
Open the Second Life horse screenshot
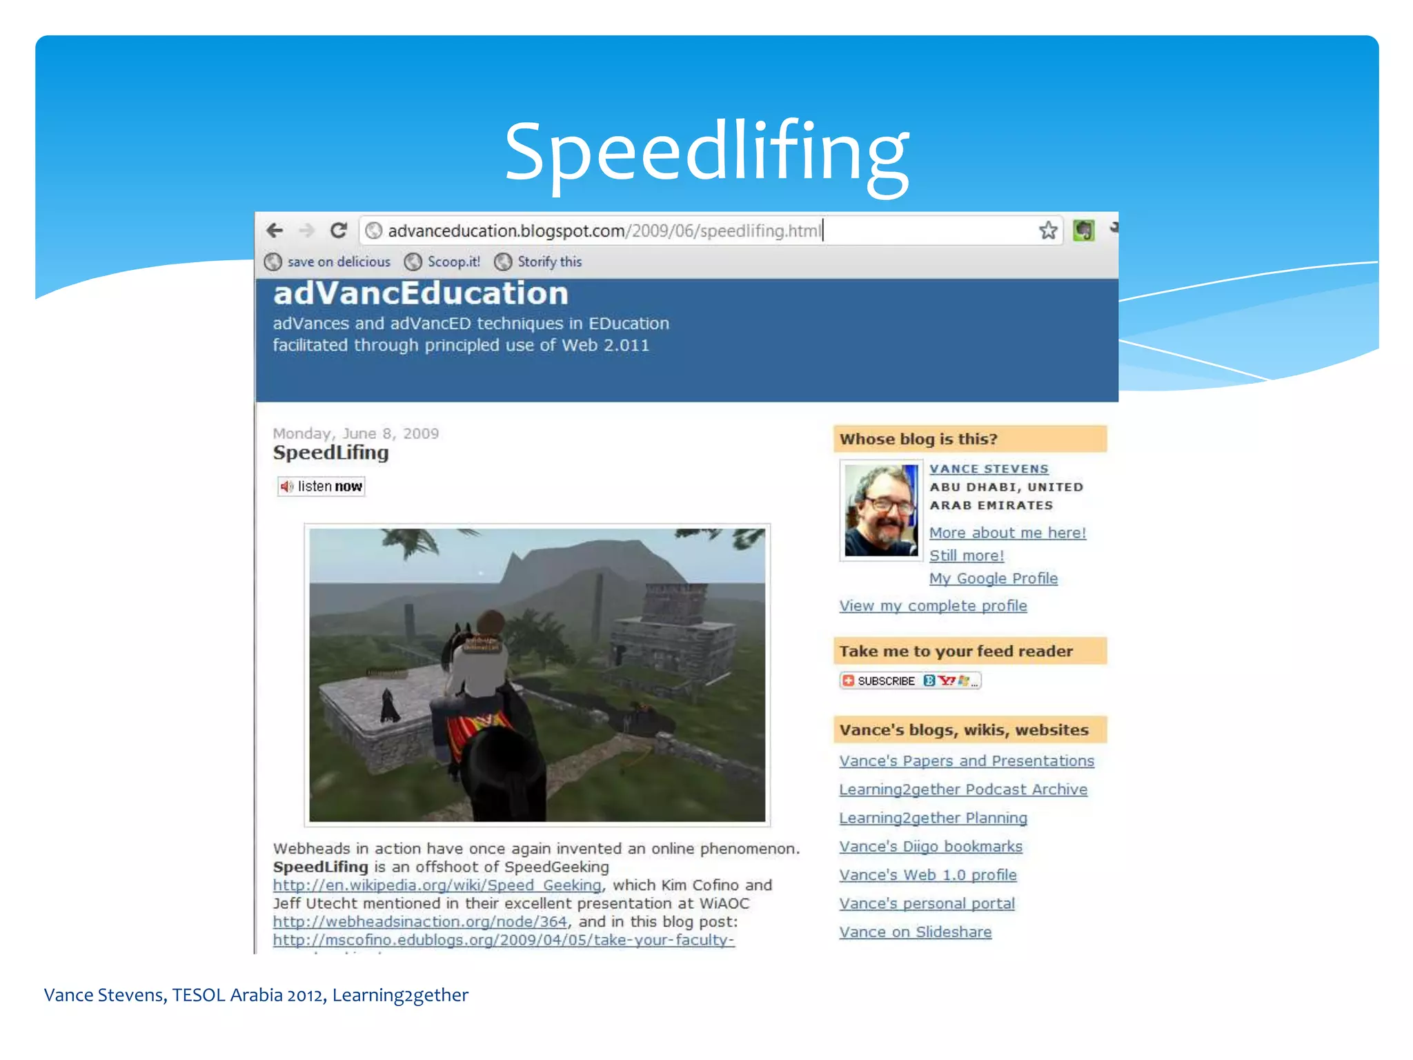[537, 675]
